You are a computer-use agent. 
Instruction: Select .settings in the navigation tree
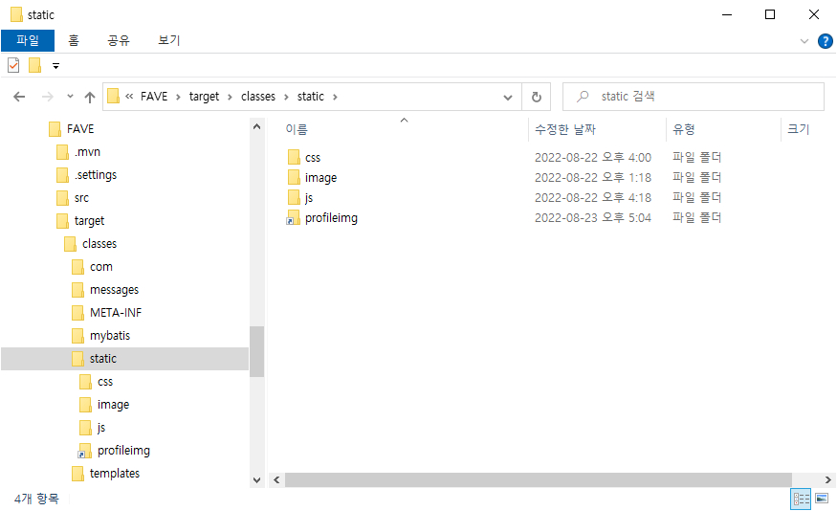(95, 175)
